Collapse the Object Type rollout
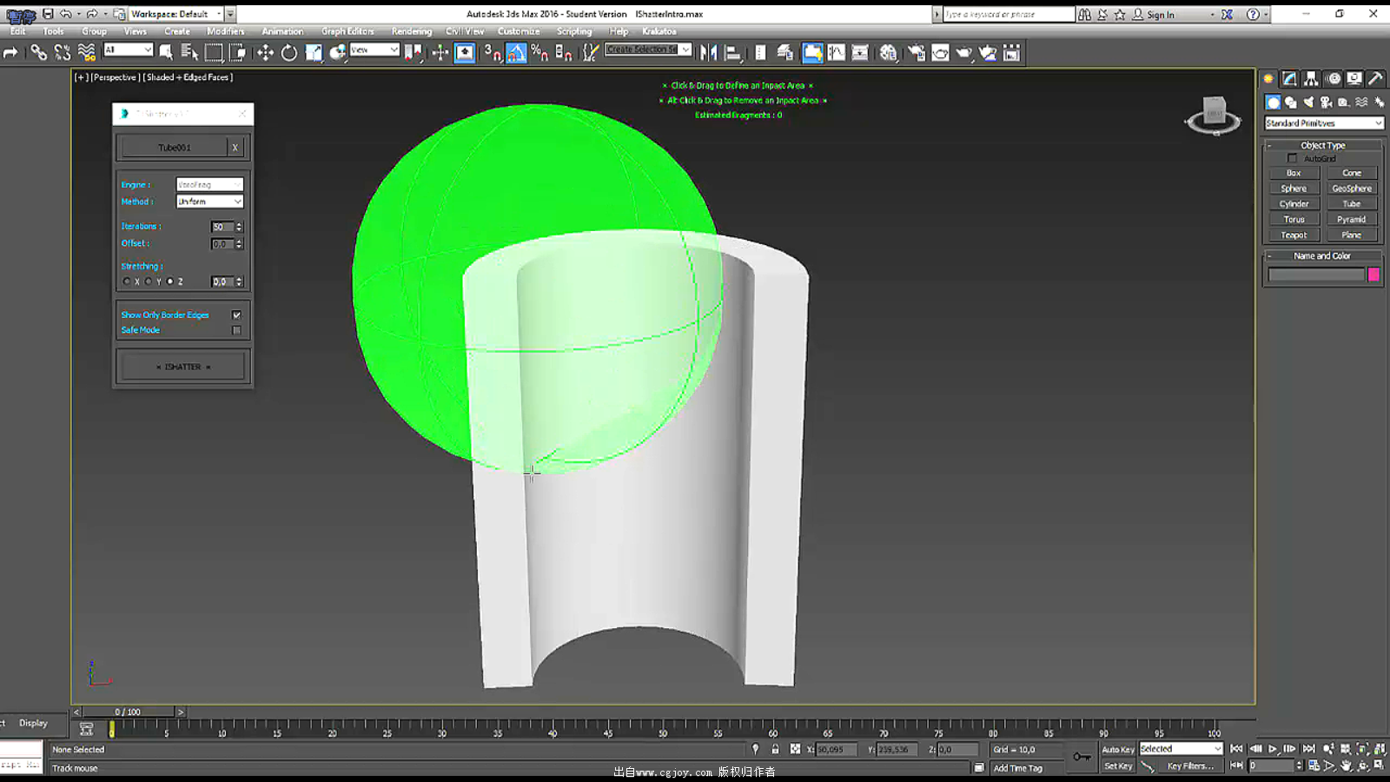The height and width of the screenshot is (782, 1390). pos(1323,145)
